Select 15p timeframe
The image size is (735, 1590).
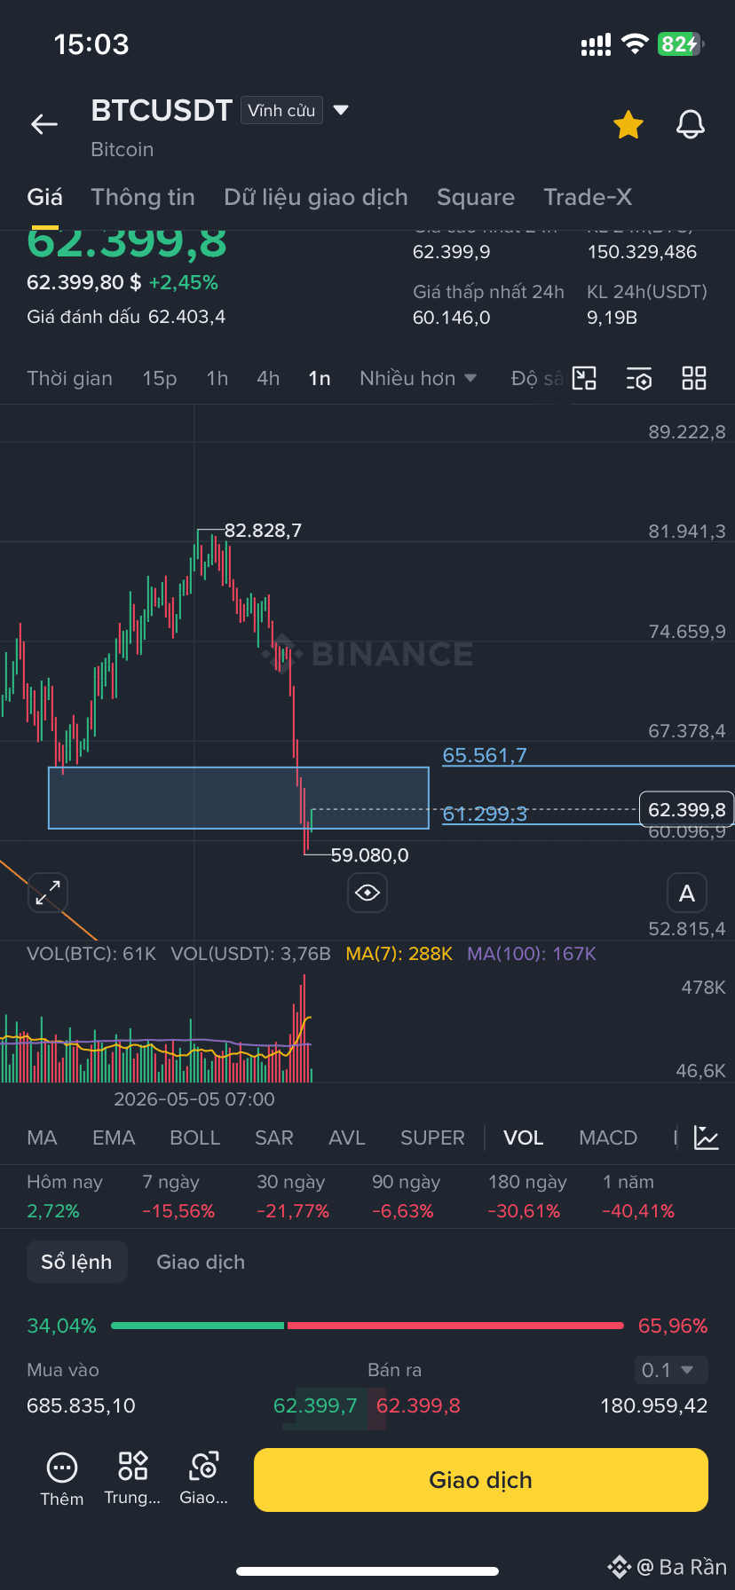pos(160,379)
